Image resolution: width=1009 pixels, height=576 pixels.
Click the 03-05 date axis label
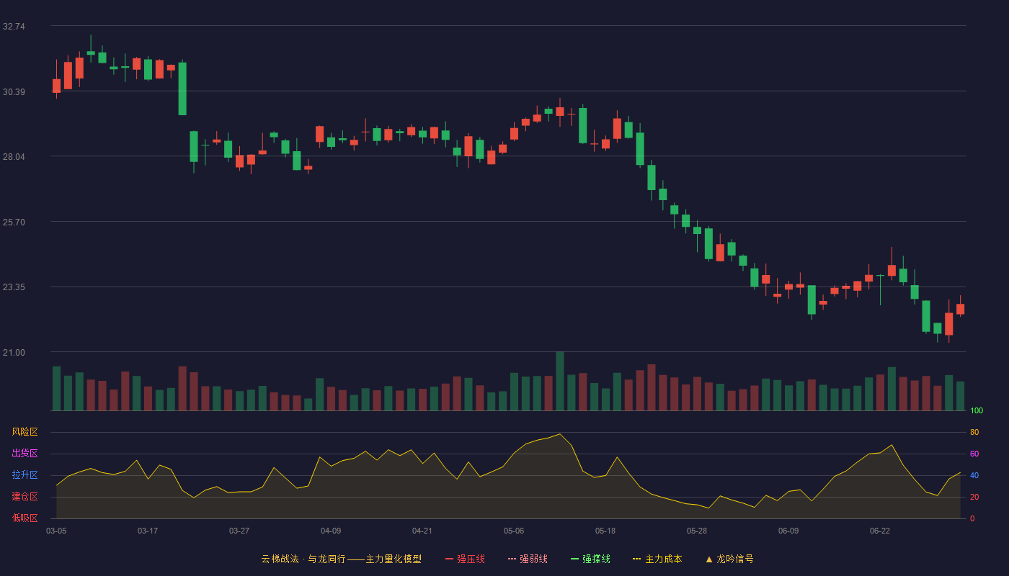(56, 531)
